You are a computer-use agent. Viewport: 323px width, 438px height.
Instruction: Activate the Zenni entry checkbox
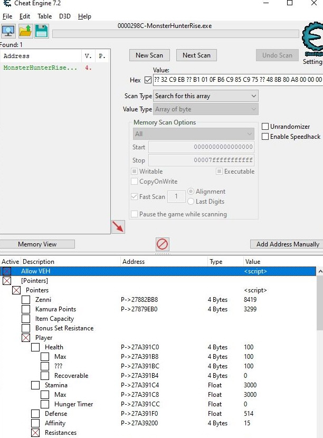pyautogui.click(x=26, y=299)
